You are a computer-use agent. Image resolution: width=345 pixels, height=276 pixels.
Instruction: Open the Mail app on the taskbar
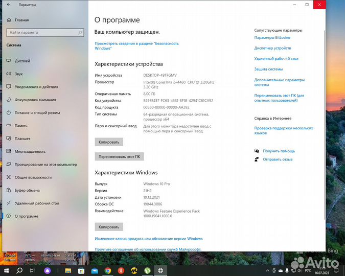coord(95,270)
